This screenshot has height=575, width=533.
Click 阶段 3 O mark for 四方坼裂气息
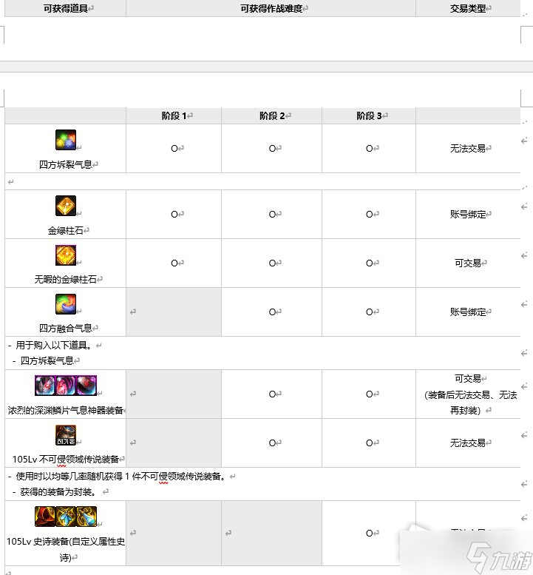[x=369, y=149]
